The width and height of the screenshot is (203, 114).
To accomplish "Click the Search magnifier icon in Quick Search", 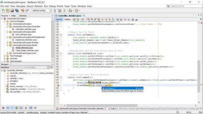I will pos(168,6).
